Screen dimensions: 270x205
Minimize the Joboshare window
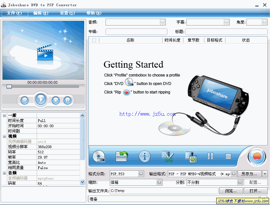(x=257, y=5)
